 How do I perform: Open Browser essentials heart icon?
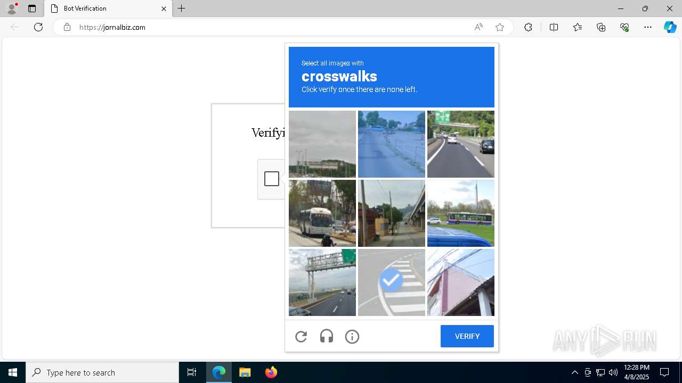pos(624,27)
